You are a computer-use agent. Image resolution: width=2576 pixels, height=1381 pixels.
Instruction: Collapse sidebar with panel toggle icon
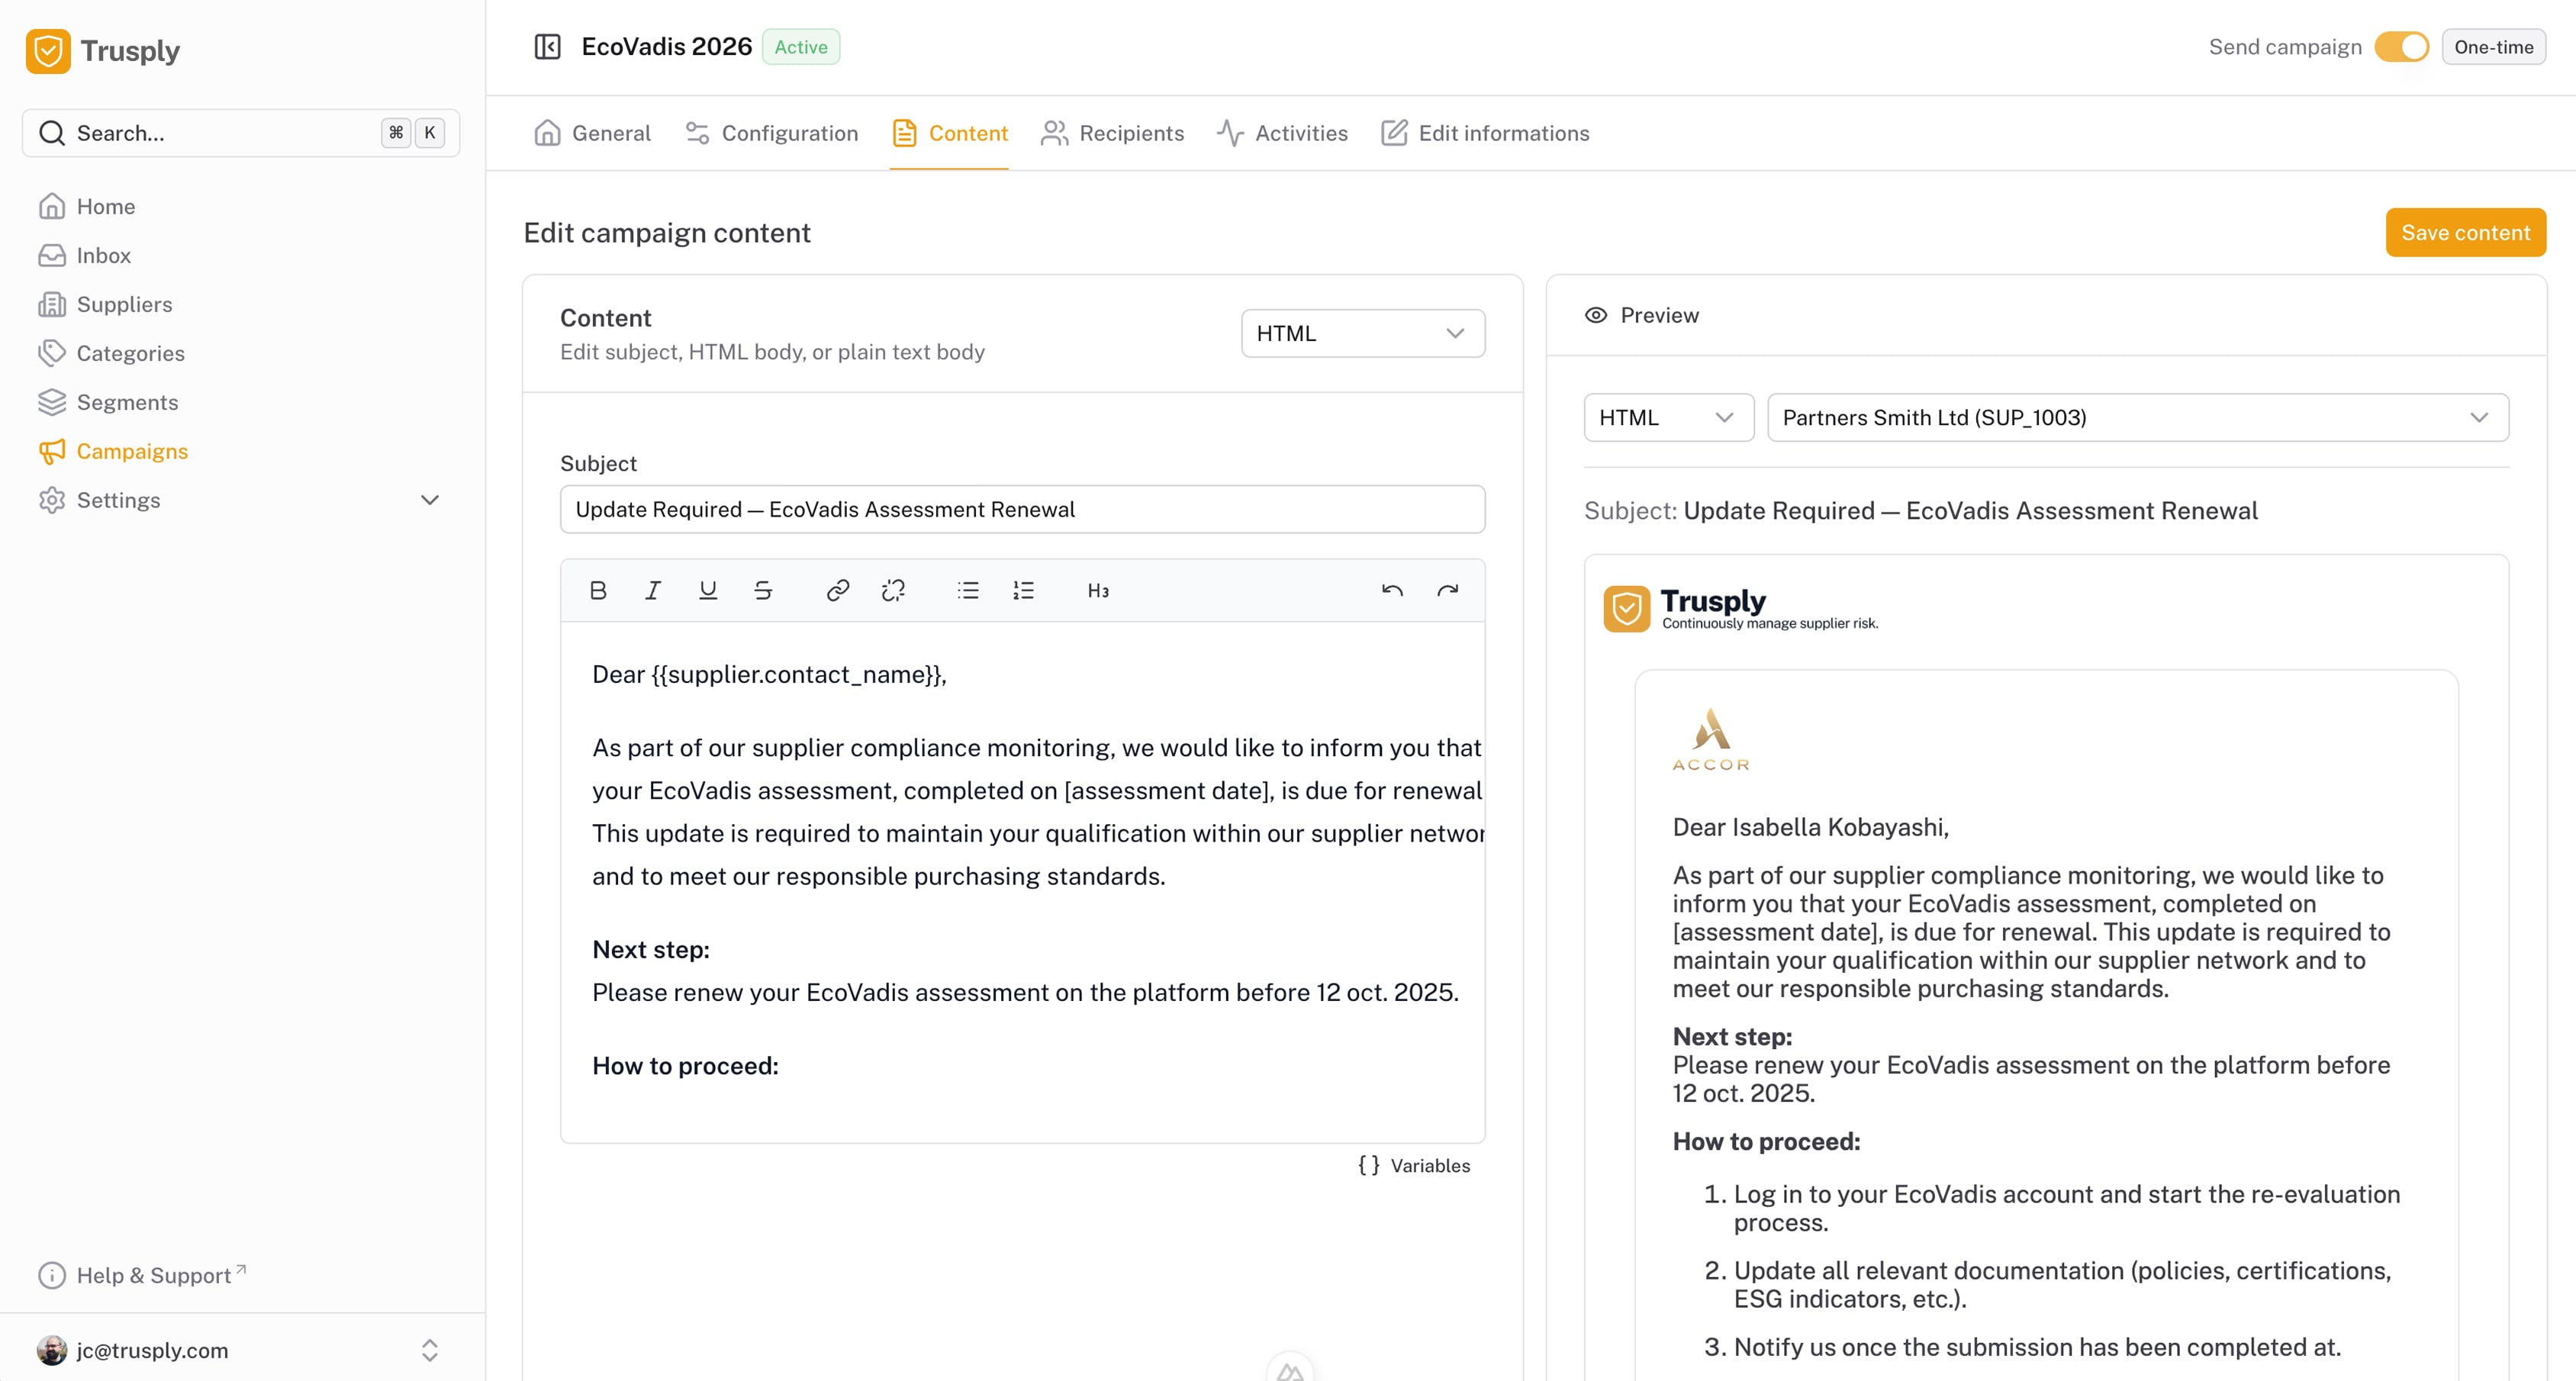(547, 47)
